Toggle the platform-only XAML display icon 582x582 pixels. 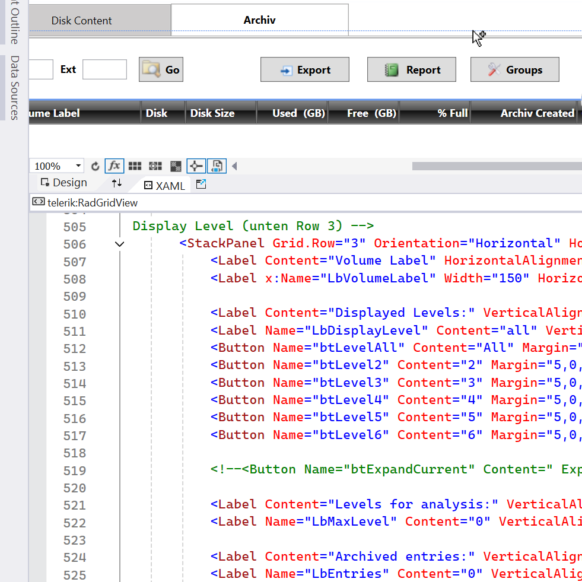tap(217, 166)
